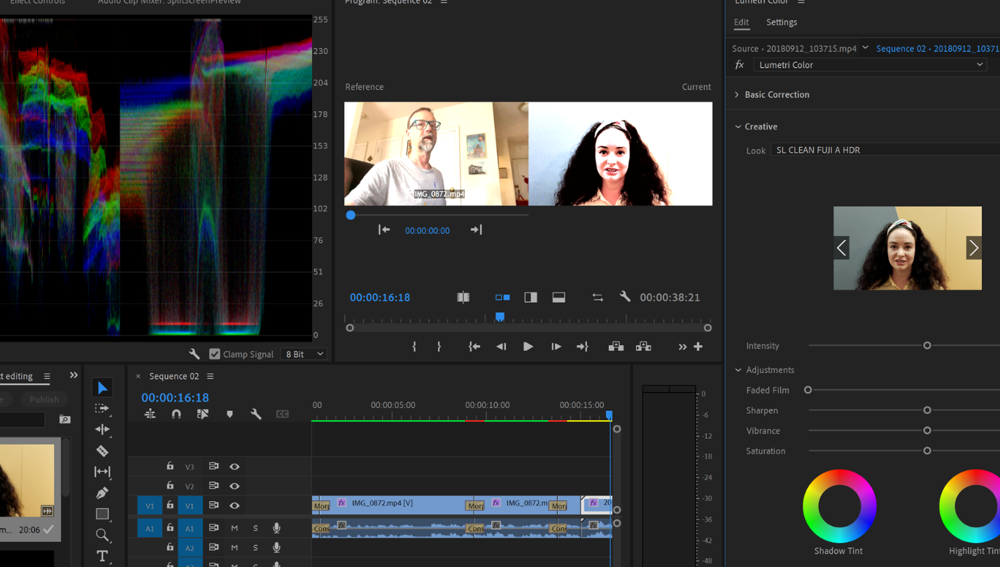Select the Pen tool
This screenshot has height=567, width=1000.
pyautogui.click(x=102, y=493)
